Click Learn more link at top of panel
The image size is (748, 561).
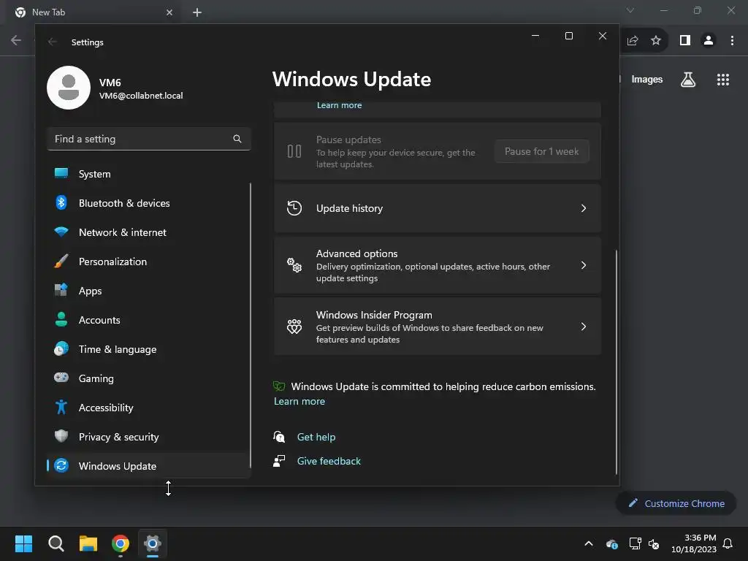click(x=339, y=105)
